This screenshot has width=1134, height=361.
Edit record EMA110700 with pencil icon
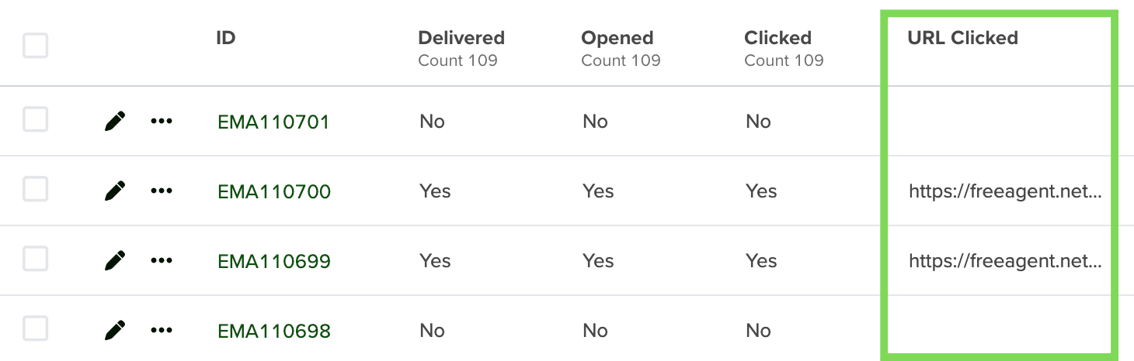(114, 191)
